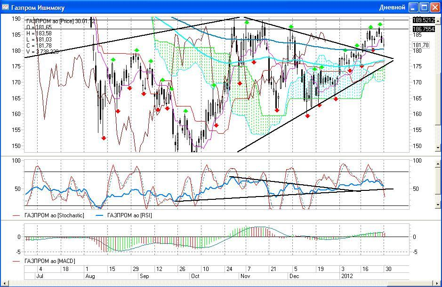Click the Nov month label on time axis
The height and width of the screenshot is (287, 442).
click(245, 276)
